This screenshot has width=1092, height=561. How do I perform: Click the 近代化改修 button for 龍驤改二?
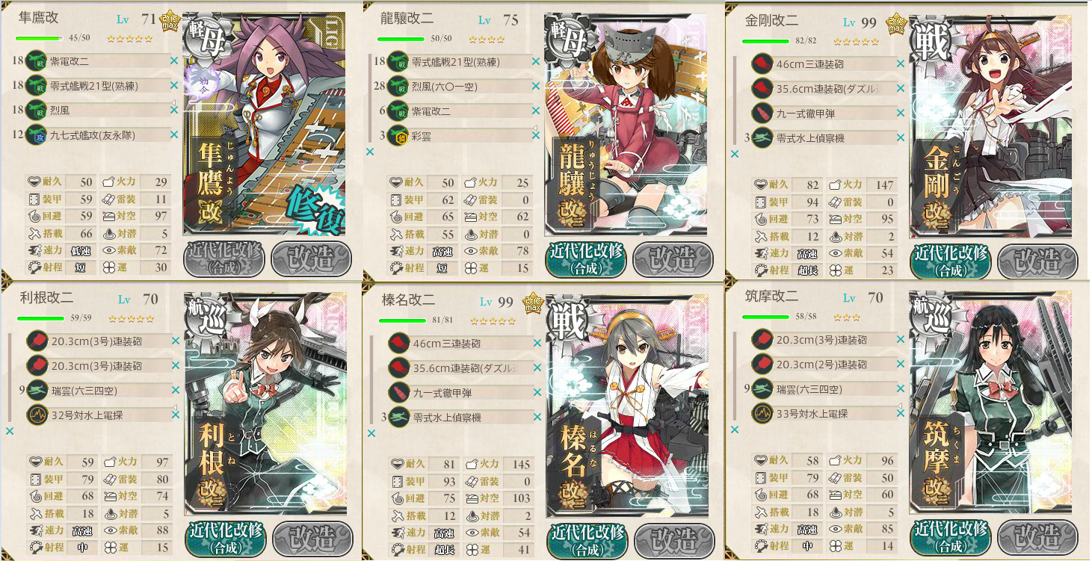586,258
